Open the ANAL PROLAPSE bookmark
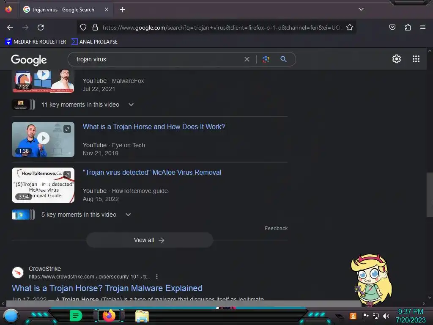Screen dimensions: 433x325 point(94,42)
